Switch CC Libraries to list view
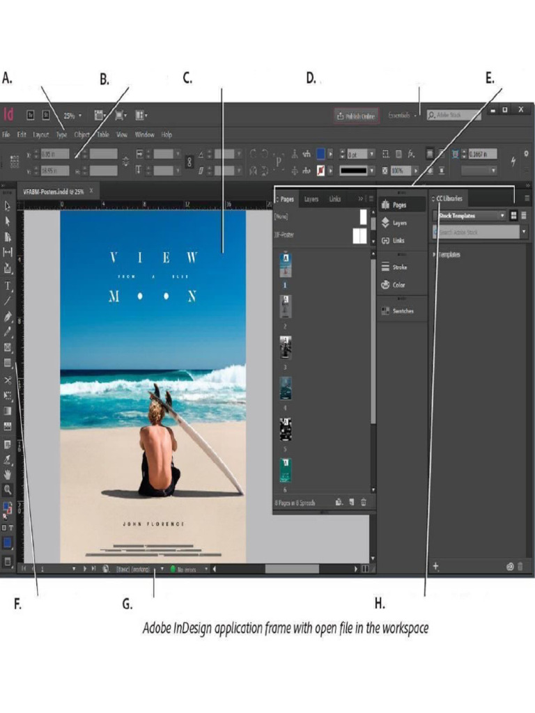This screenshot has height=713, width=535. tap(524, 216)
